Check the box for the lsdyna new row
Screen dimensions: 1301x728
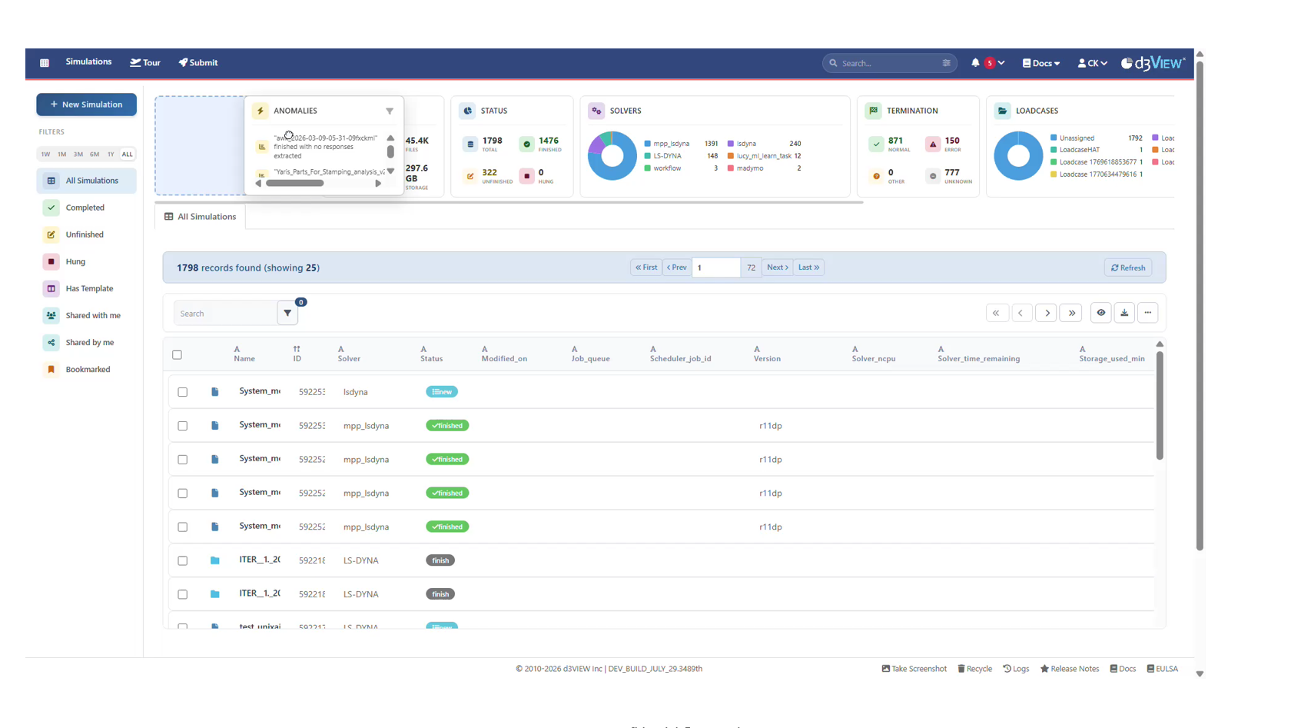coord(183,392)
